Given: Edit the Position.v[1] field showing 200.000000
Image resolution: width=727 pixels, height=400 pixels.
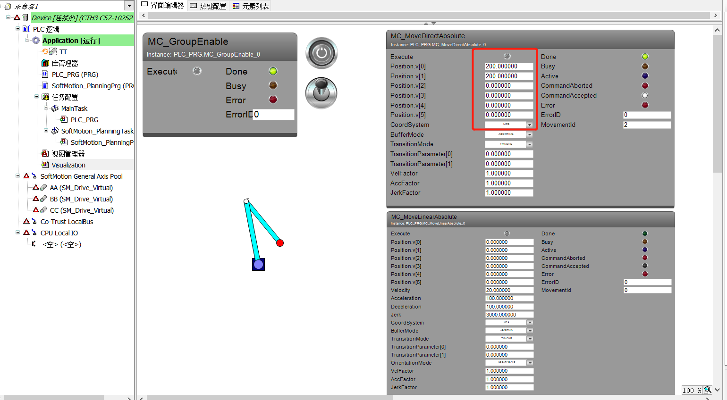Looking at the screenshot, I should (x=509, y=76).
